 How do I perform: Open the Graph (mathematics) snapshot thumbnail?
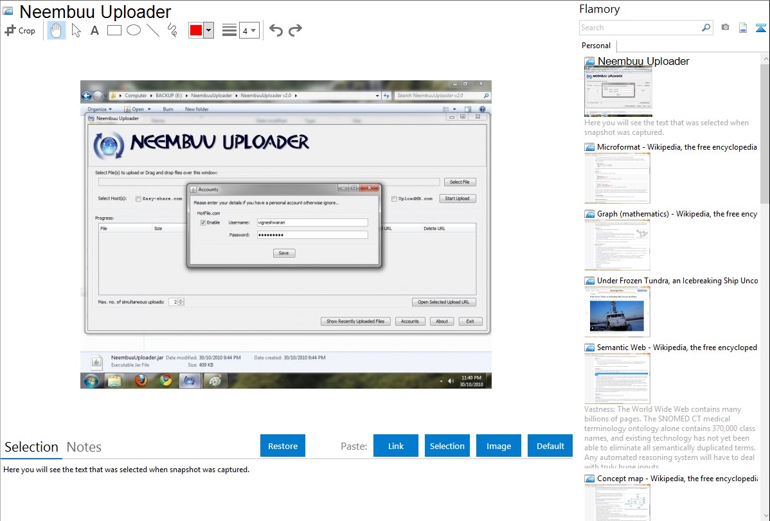coord(617,245)
